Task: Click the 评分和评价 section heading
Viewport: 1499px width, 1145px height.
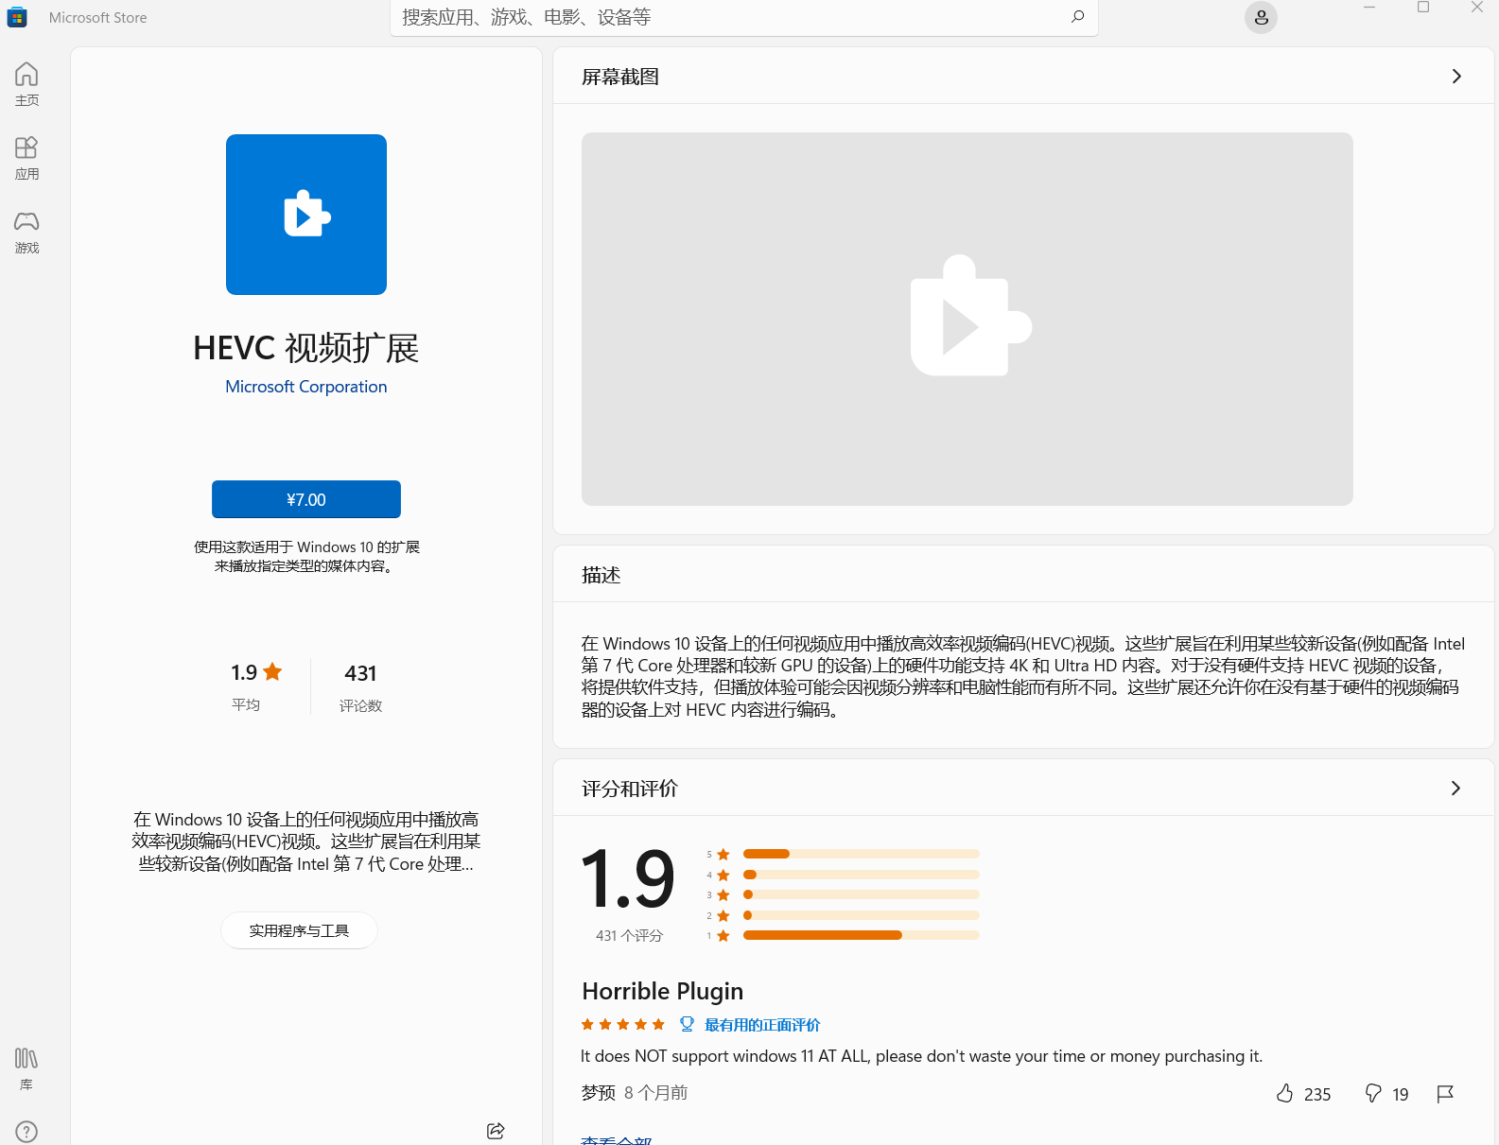Action: tap(630, 789)
